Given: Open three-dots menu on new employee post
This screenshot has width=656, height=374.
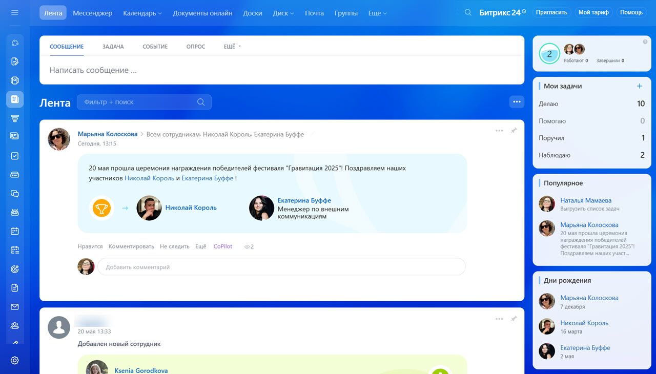Looking at the screenshot, I should [499, 319].
